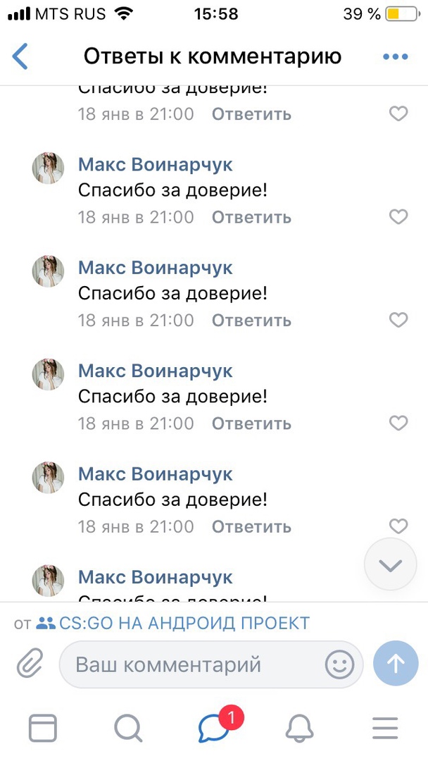Open the CS:GO НА АНДРОИД ПРОЕКТ author selector
The image size is (428, 761).
click(172, 623)
